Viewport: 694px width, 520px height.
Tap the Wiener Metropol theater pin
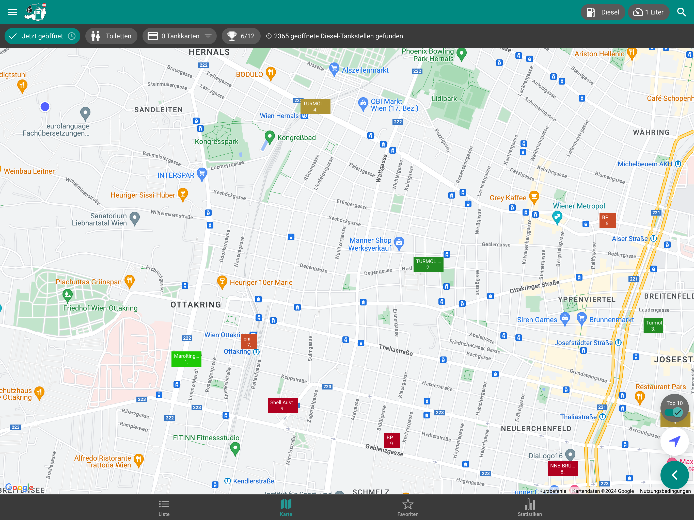pos(557,217)
